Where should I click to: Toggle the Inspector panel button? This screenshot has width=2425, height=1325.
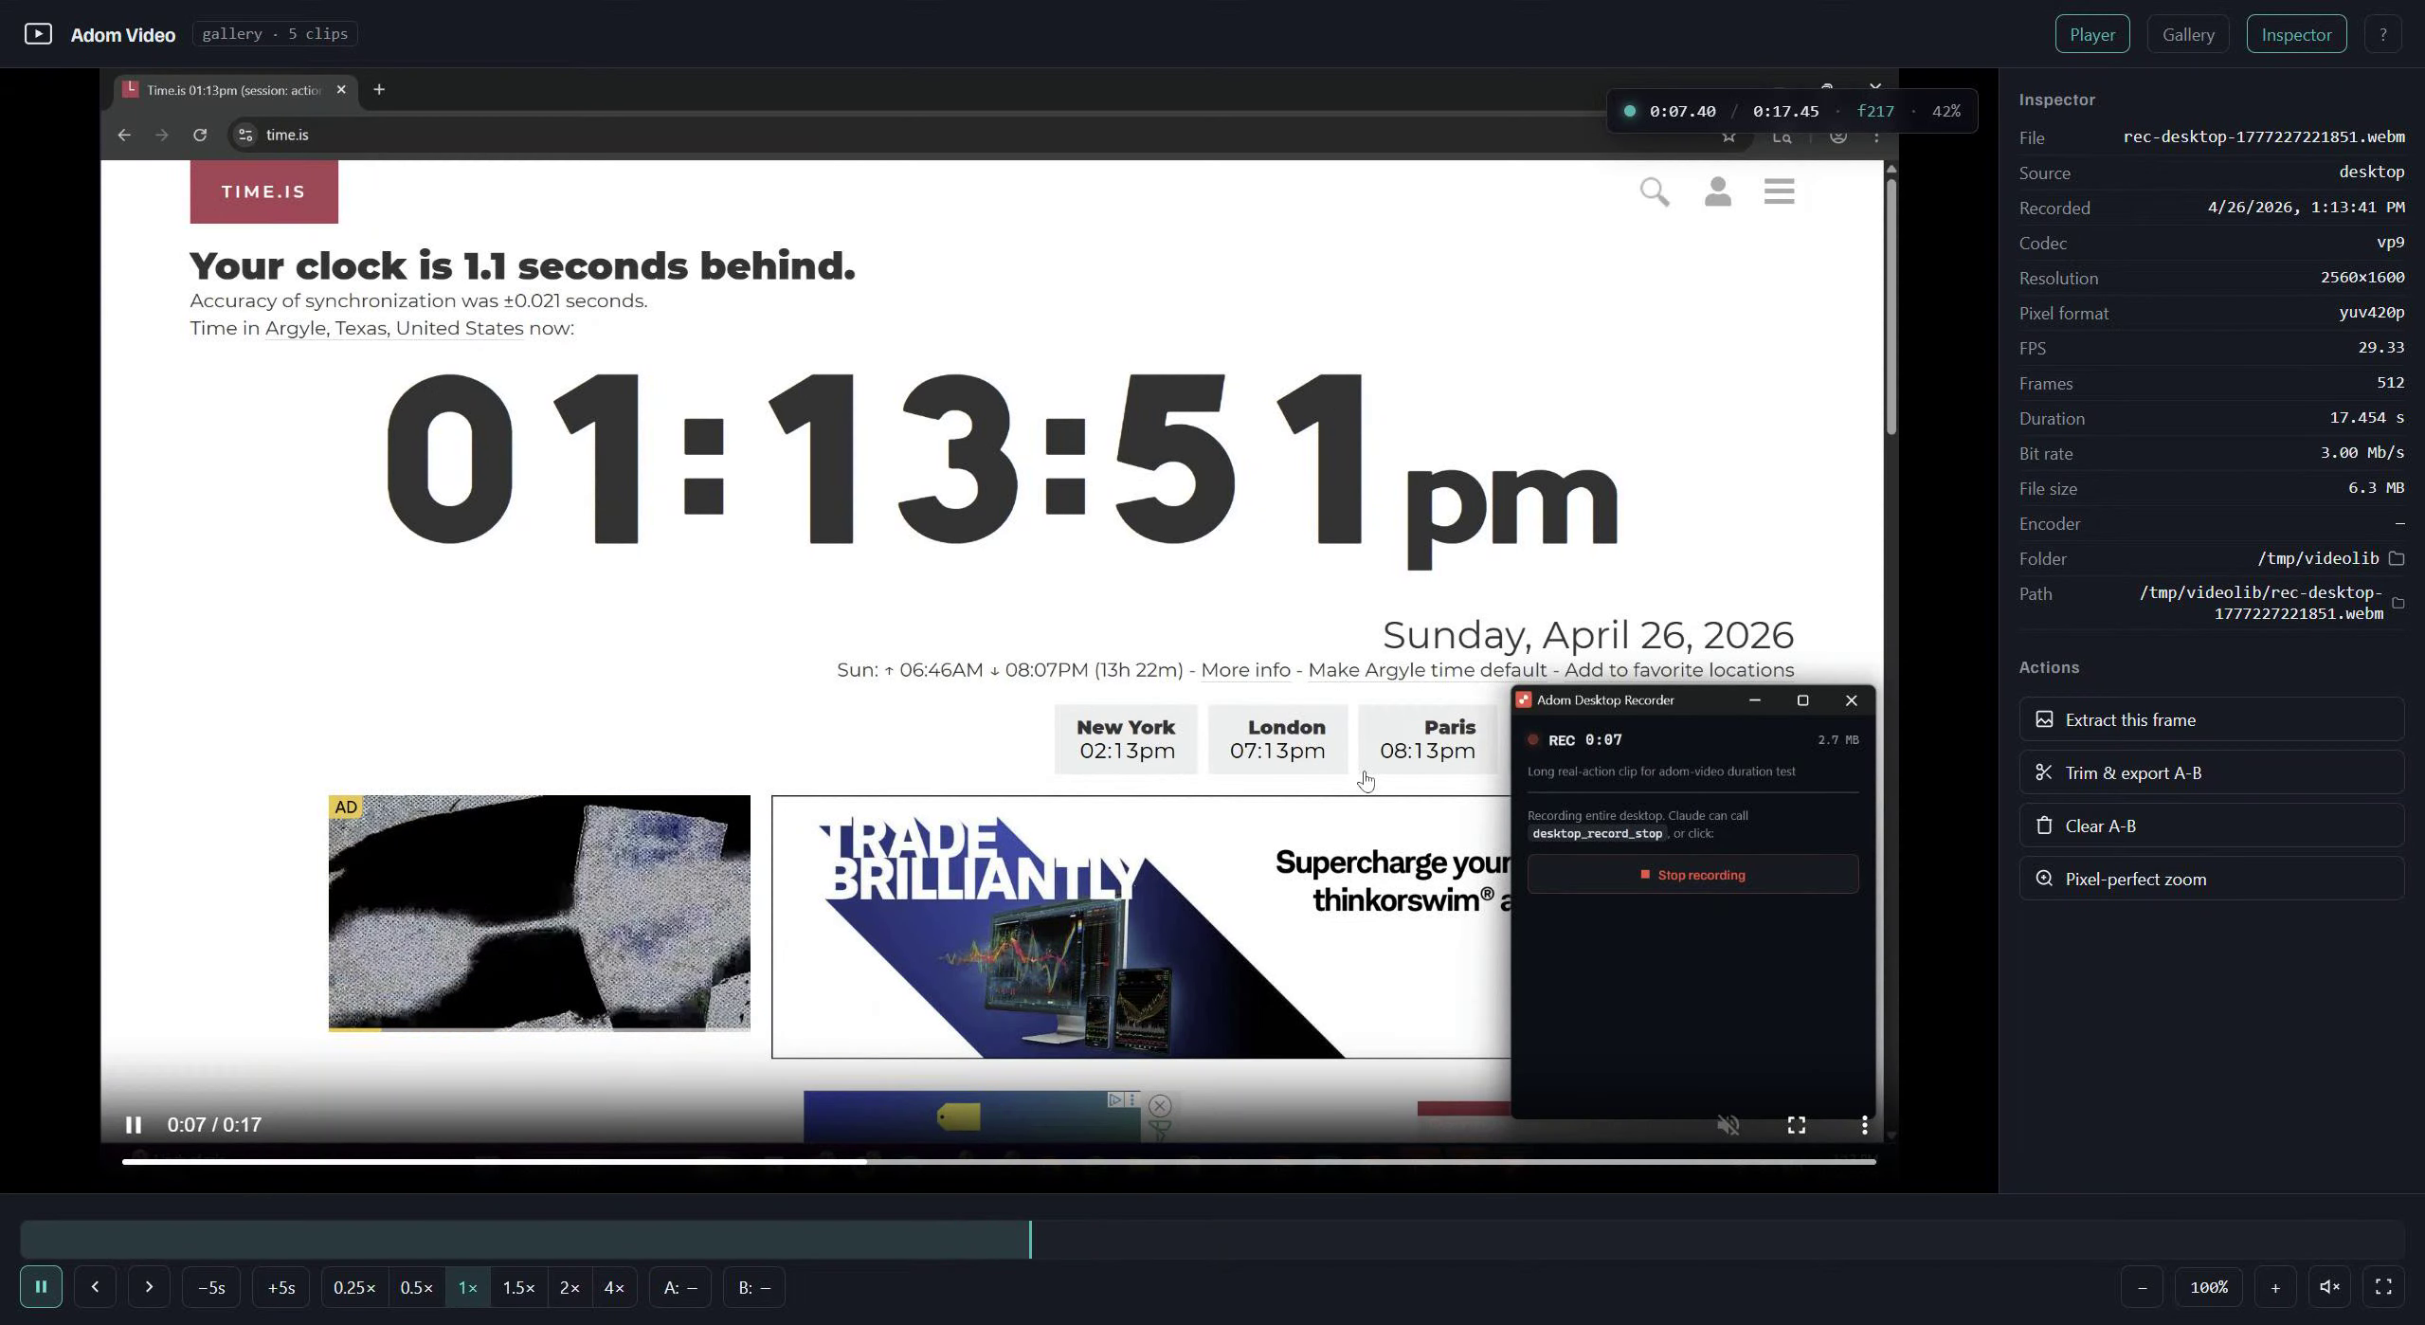coord(2296,34)
